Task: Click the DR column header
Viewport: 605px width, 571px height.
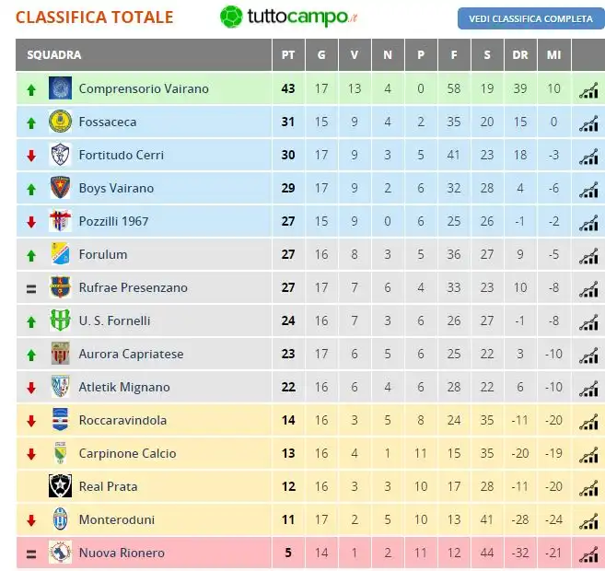Action: click(520, 54)
